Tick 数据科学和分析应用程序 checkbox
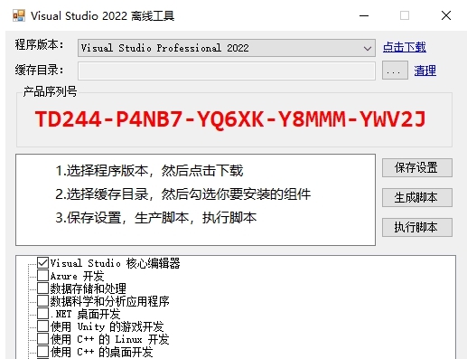The height and width of the screenshot is (359, 467). tap(42, 301)
